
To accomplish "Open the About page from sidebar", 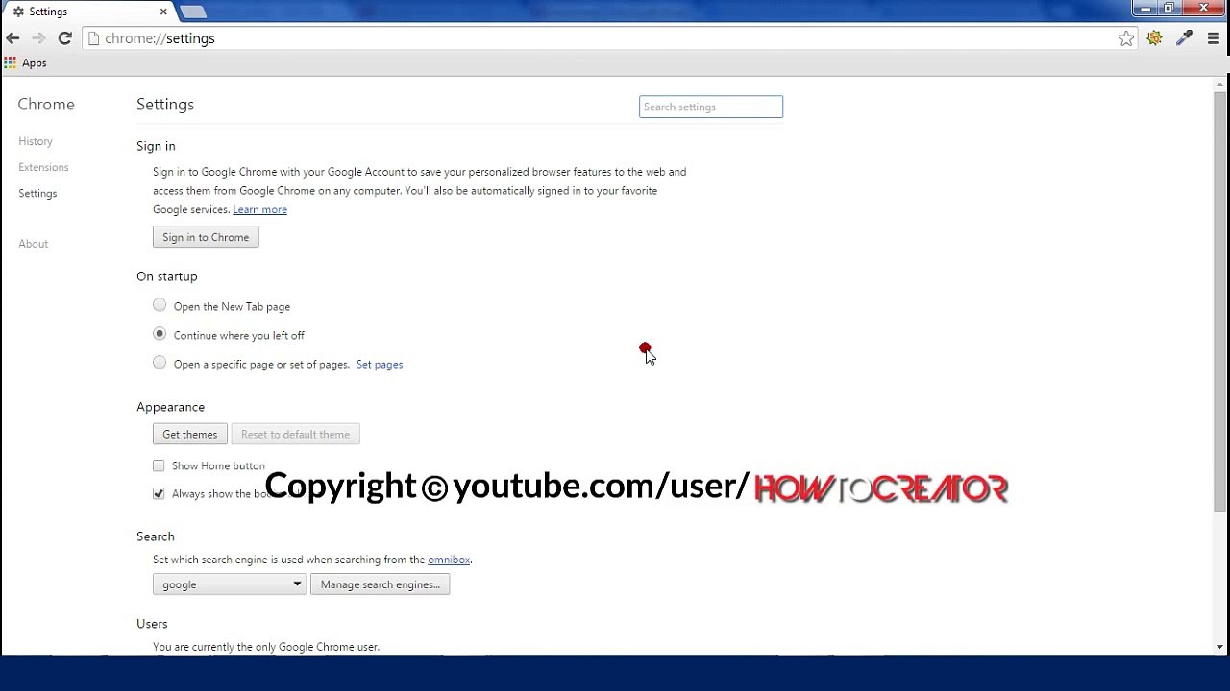I will pos(33,244).
